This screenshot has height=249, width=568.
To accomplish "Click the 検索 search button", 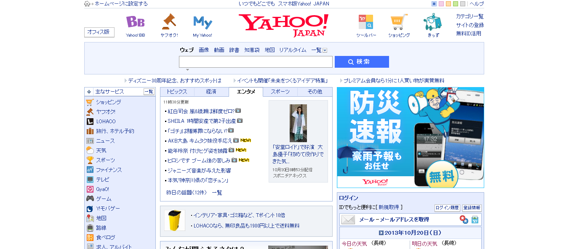I will [362, 62].
